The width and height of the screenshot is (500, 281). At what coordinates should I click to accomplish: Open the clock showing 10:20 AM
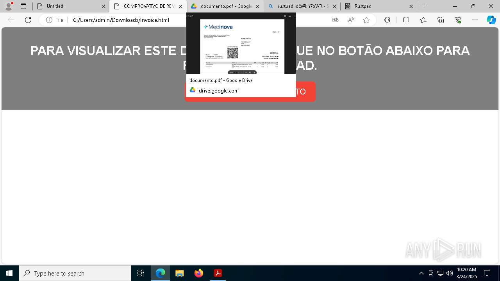[x=467, y=273]
